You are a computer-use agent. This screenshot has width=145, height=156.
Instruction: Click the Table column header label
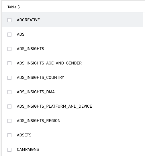pyautogui.click(x=12, y=7)
